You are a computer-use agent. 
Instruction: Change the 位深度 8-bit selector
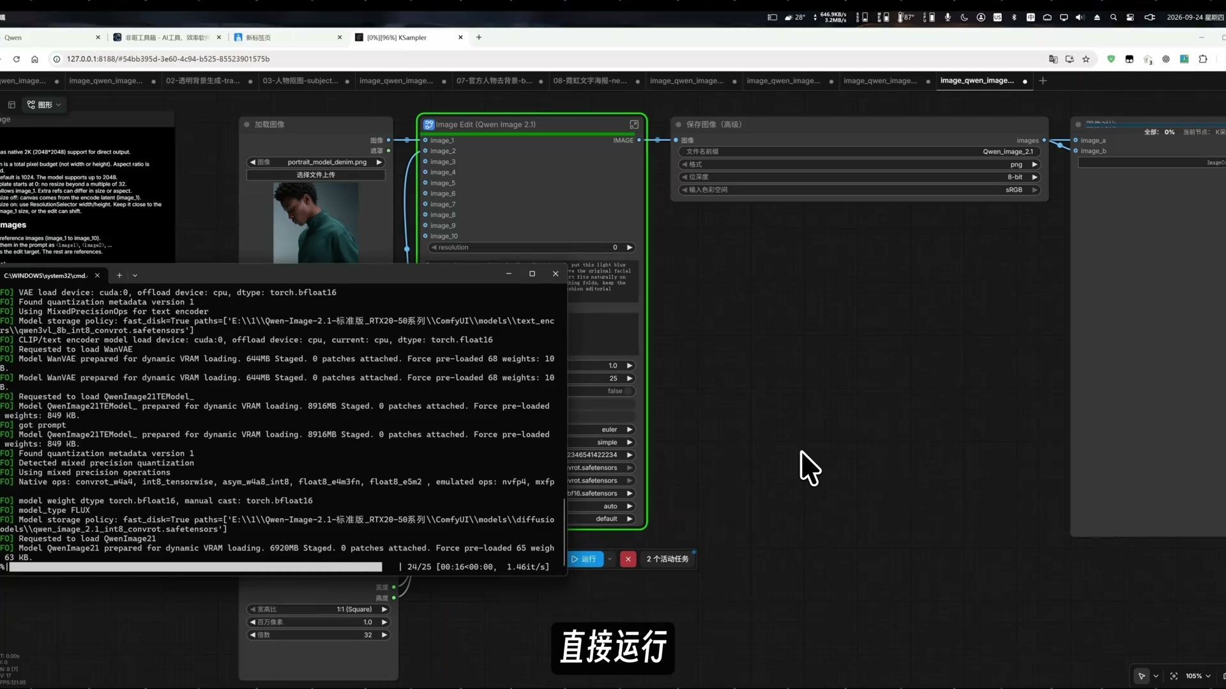point(859,177)
